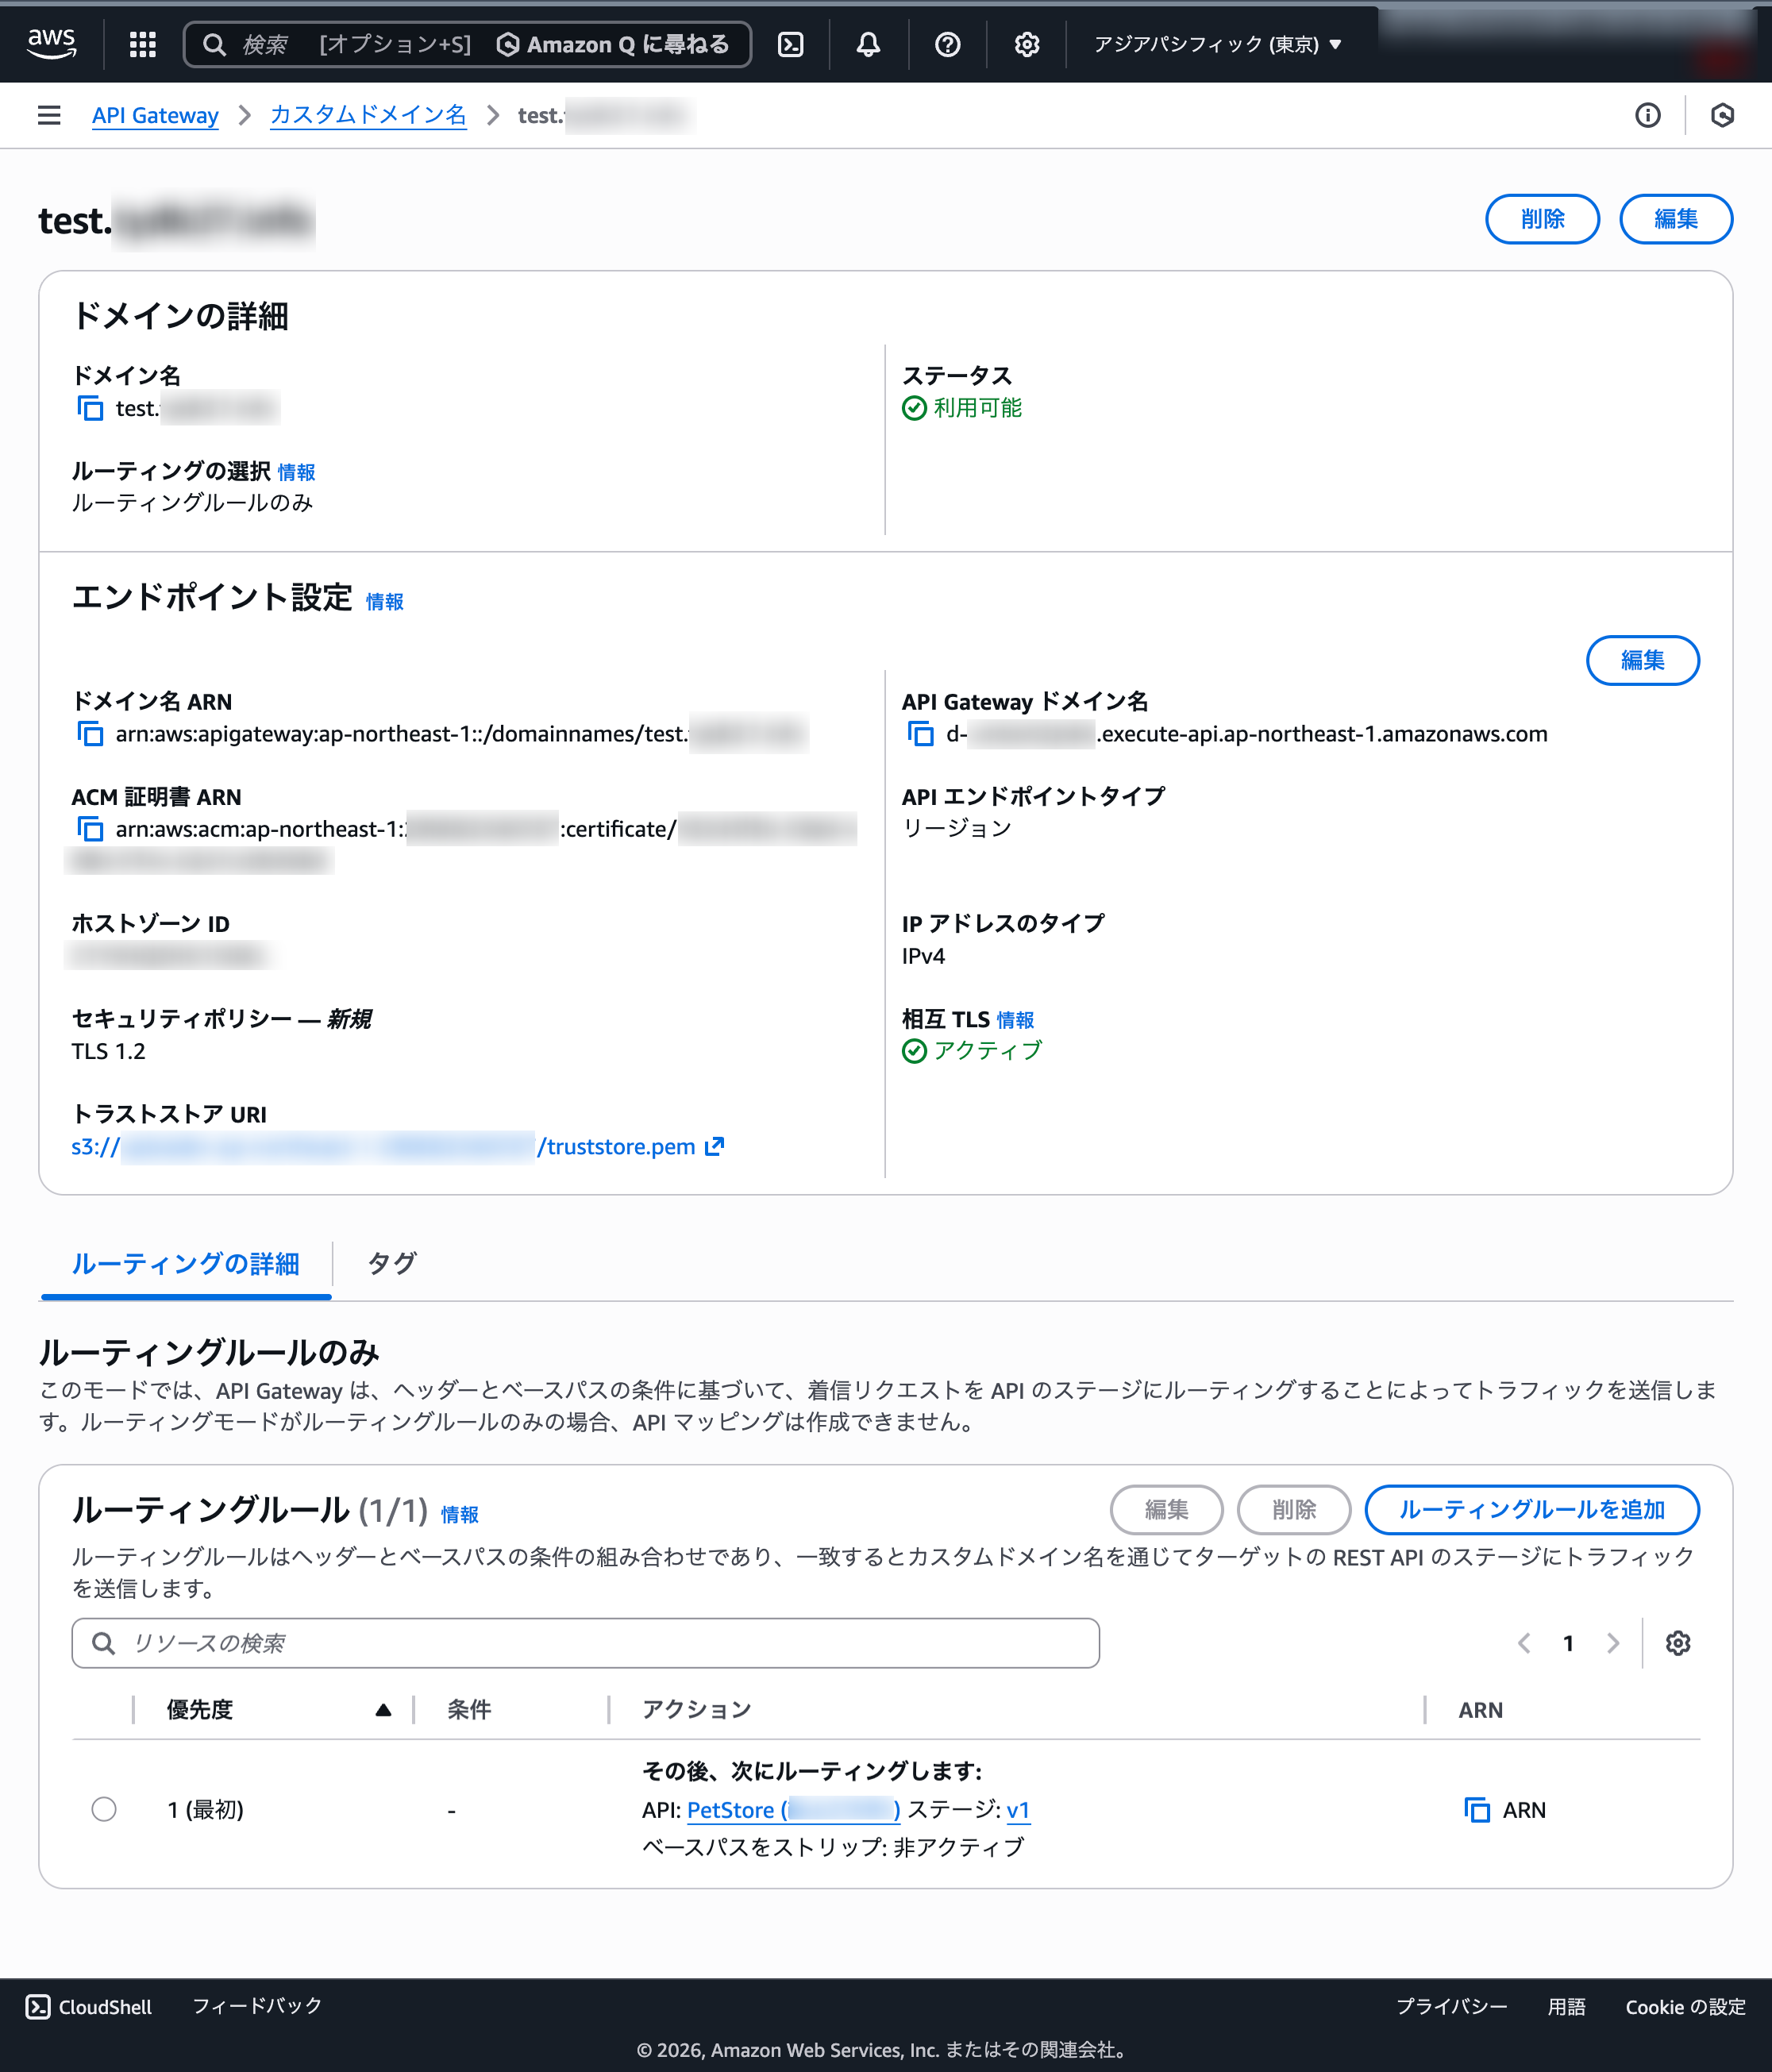Copy the ACM certificate ARN
Viewport: 1772px width, 2072px height.
click(91, 829)
